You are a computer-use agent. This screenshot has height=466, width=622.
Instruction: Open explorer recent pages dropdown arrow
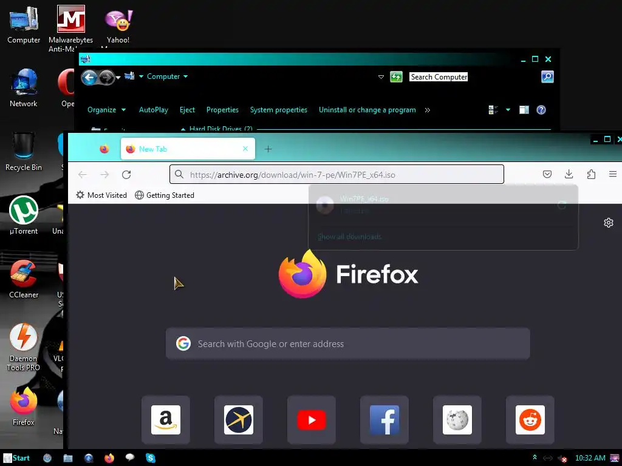point(118,78)
